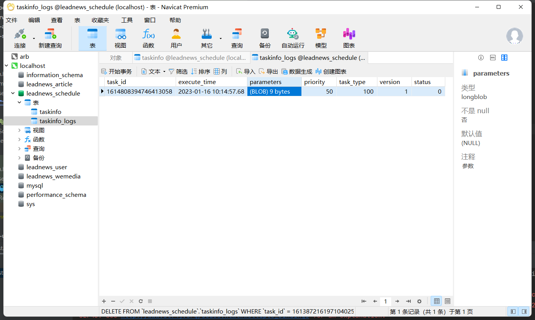Screen dimensions: 535x320
Task: Expand the Queries (查询) tree node
Action: (19, 148)
